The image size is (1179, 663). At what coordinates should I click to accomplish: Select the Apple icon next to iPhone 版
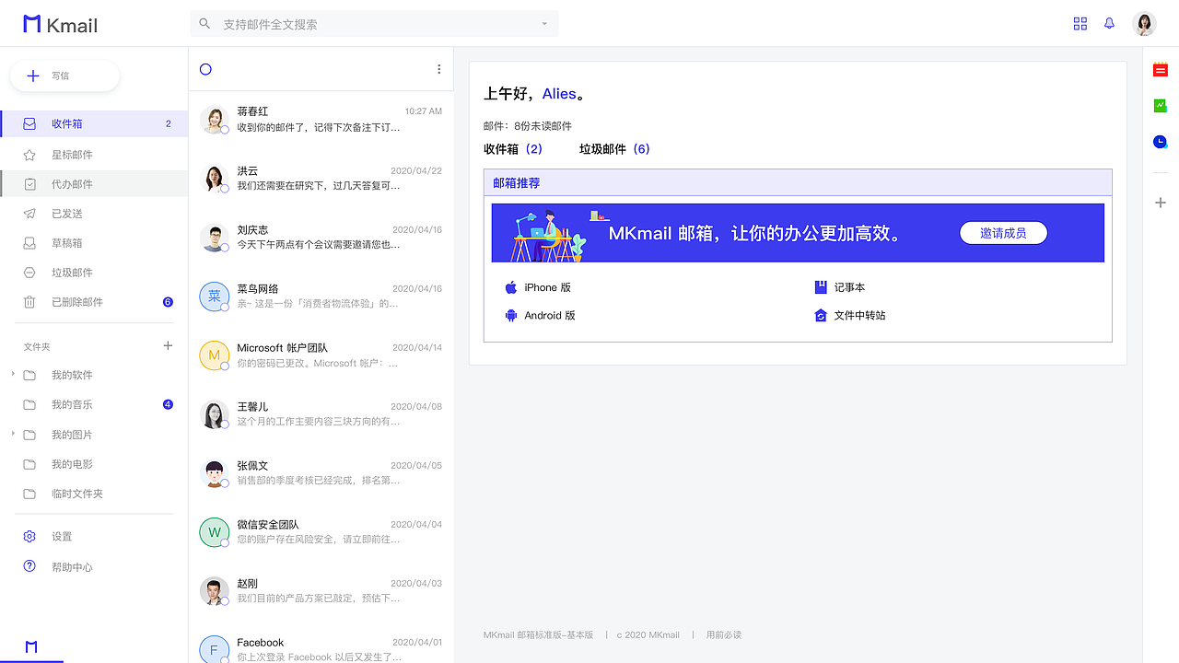pyautogui.click(x=513, y=286)
